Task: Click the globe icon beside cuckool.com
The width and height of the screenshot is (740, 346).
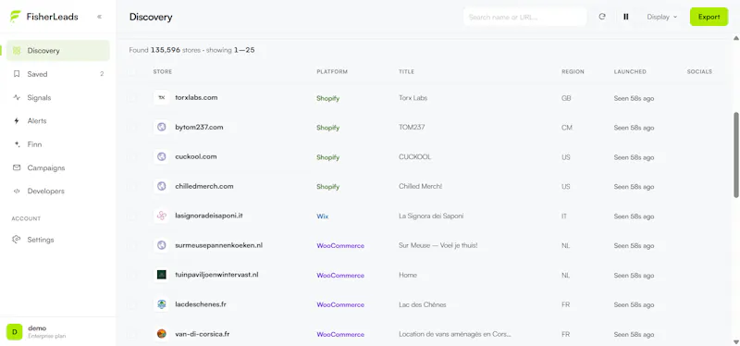Action: tap(161, 156)
